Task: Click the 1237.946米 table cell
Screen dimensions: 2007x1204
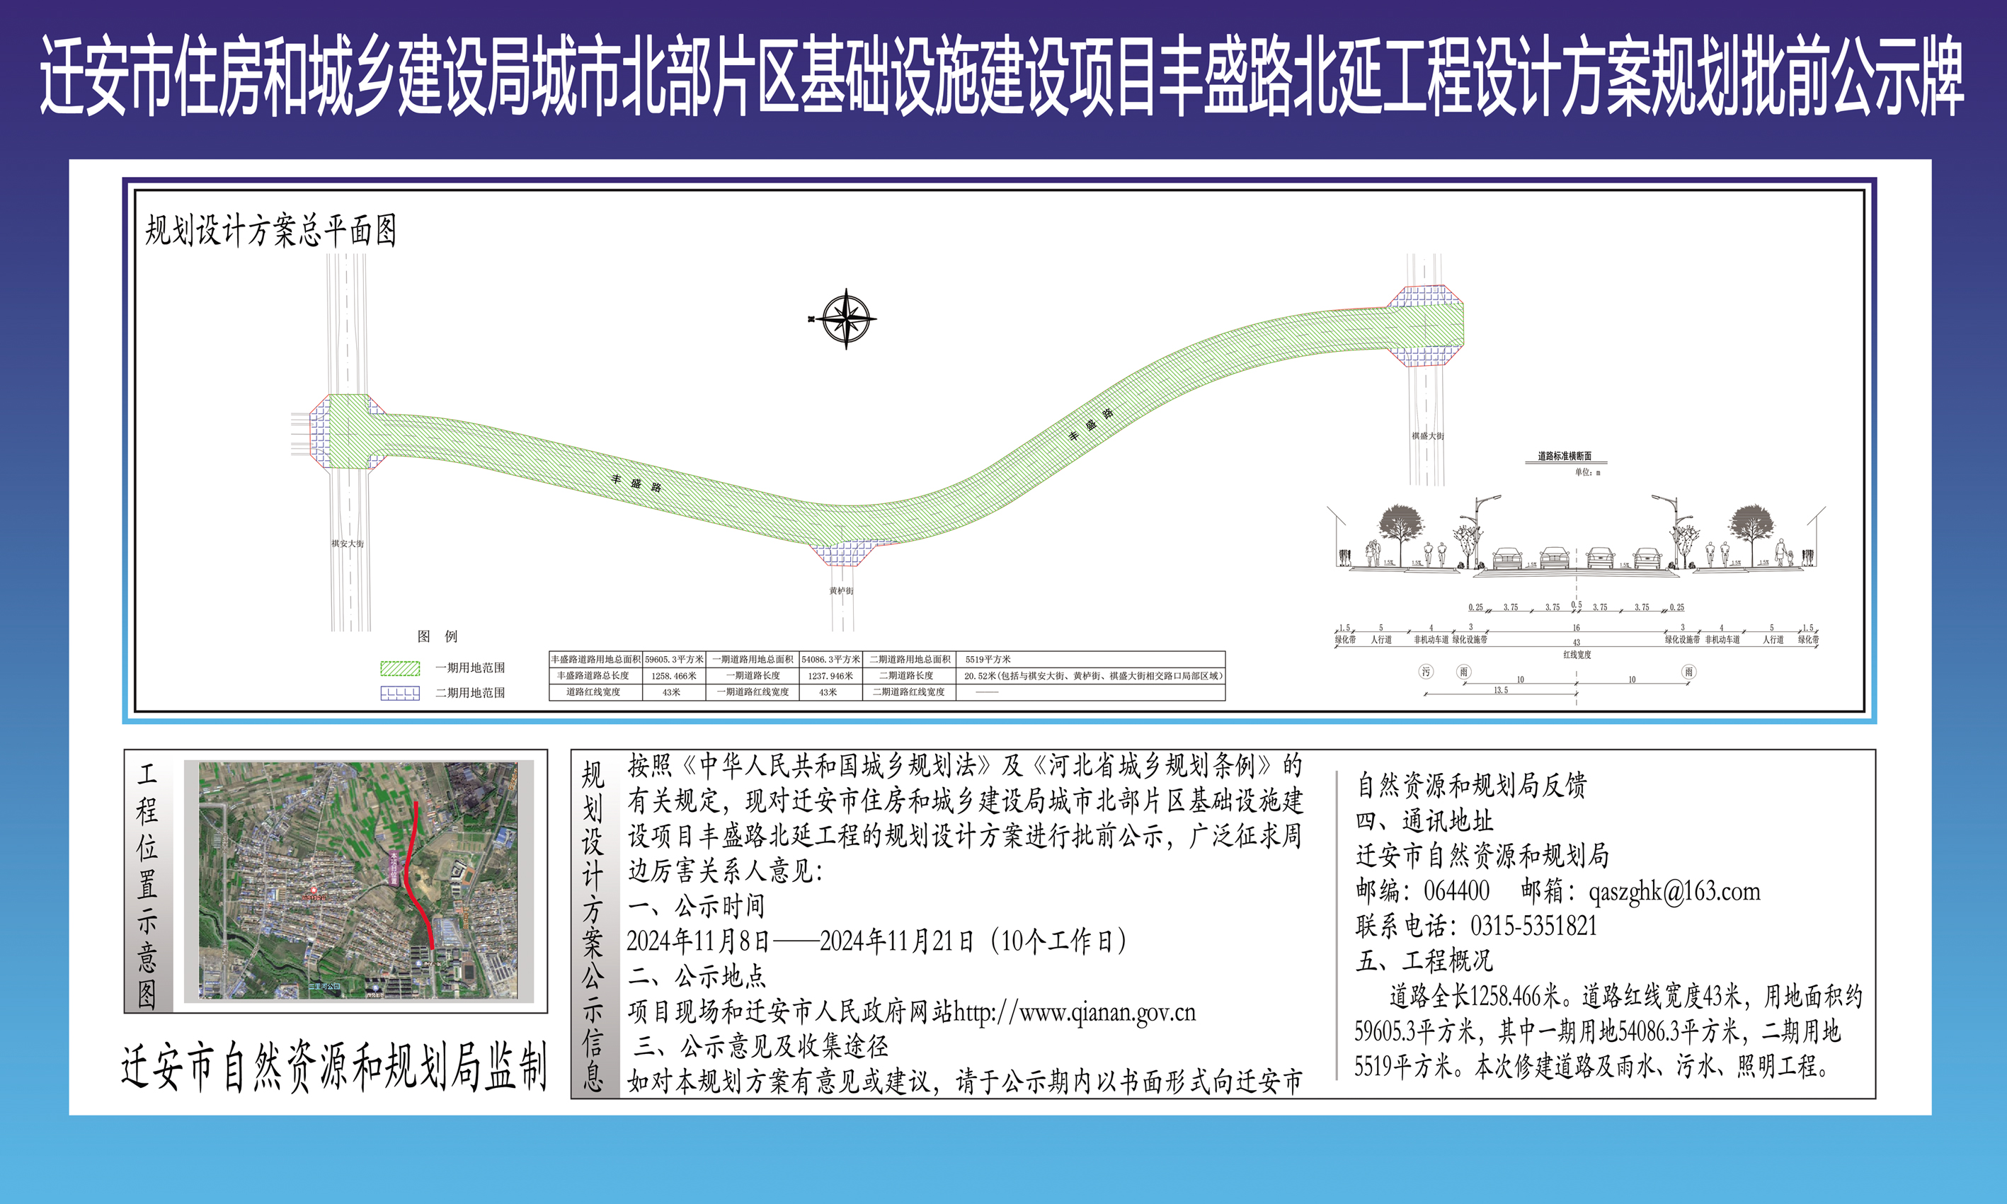Action: tap(830, 676)
